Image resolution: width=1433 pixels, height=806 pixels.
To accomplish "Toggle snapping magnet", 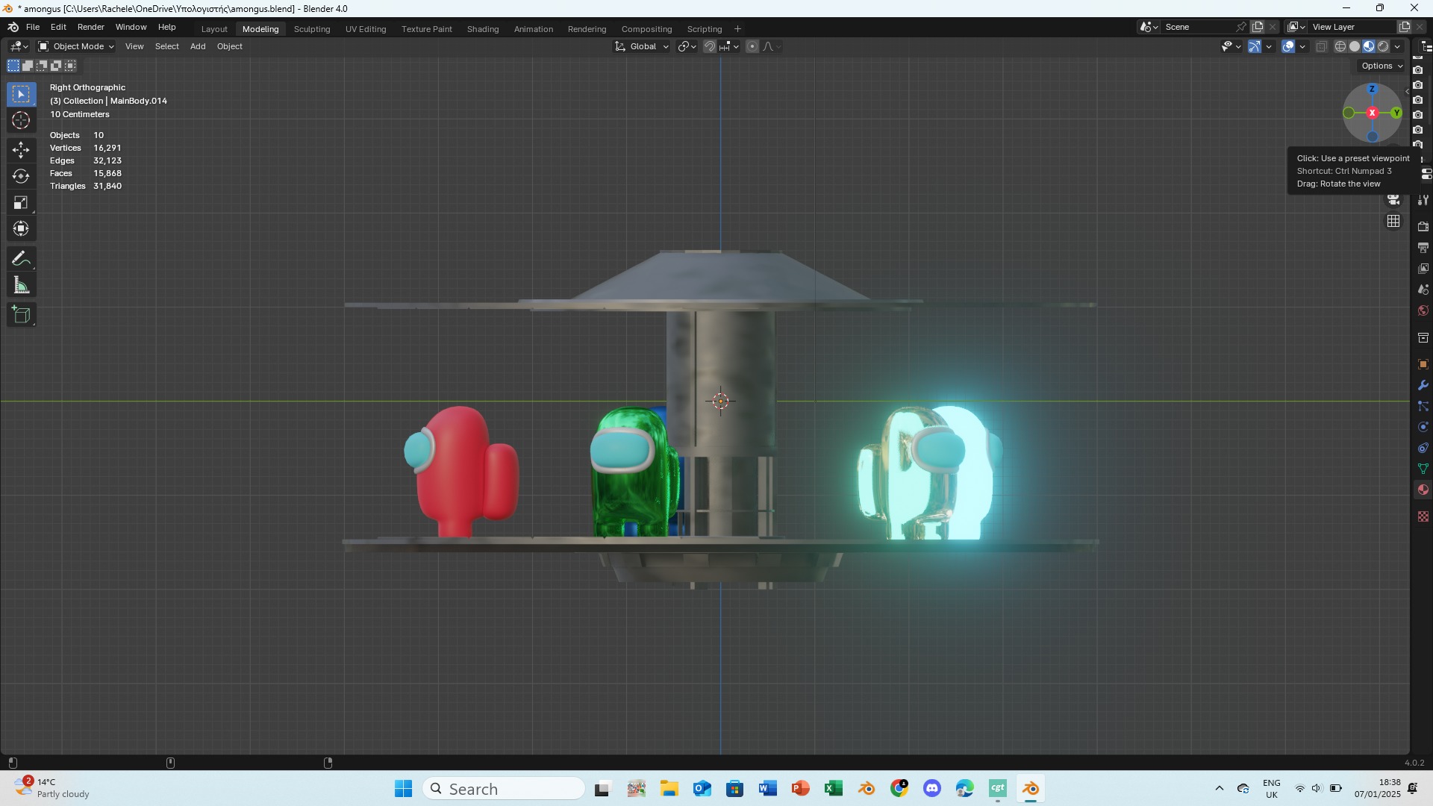I will [x=710, y=46].
